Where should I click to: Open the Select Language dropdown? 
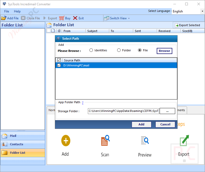[x=202, y=11]
